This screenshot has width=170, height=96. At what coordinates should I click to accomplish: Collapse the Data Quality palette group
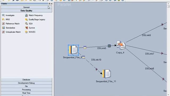point(26,11)
